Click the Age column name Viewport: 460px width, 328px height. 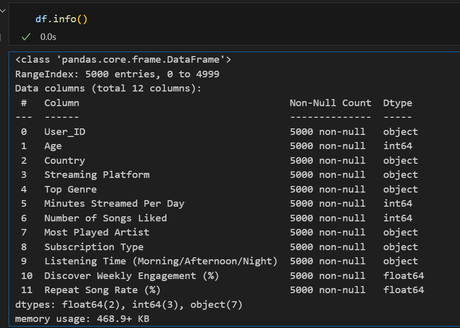tap(53, 146)
